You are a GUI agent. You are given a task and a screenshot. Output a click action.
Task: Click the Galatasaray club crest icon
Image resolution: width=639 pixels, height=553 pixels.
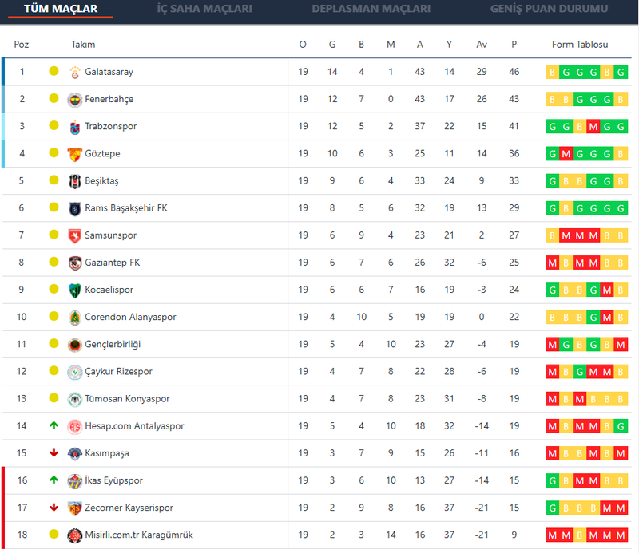point(75,72)
